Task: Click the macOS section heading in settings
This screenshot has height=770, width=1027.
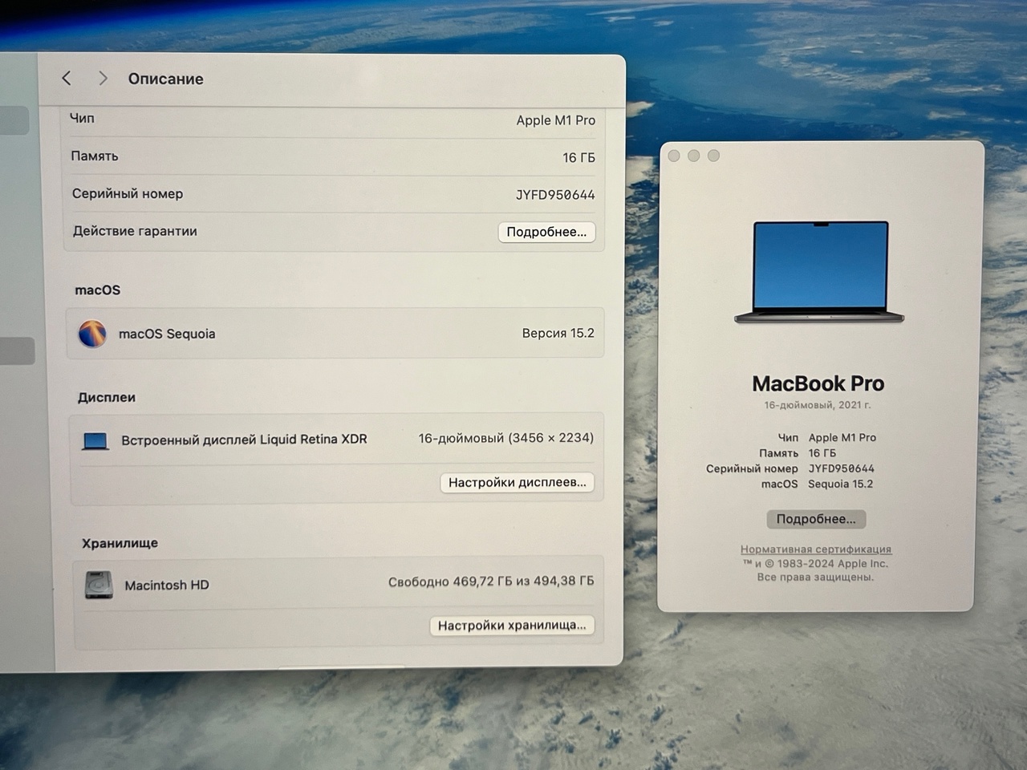Action: pyautogui.click(x=98, y=290)
